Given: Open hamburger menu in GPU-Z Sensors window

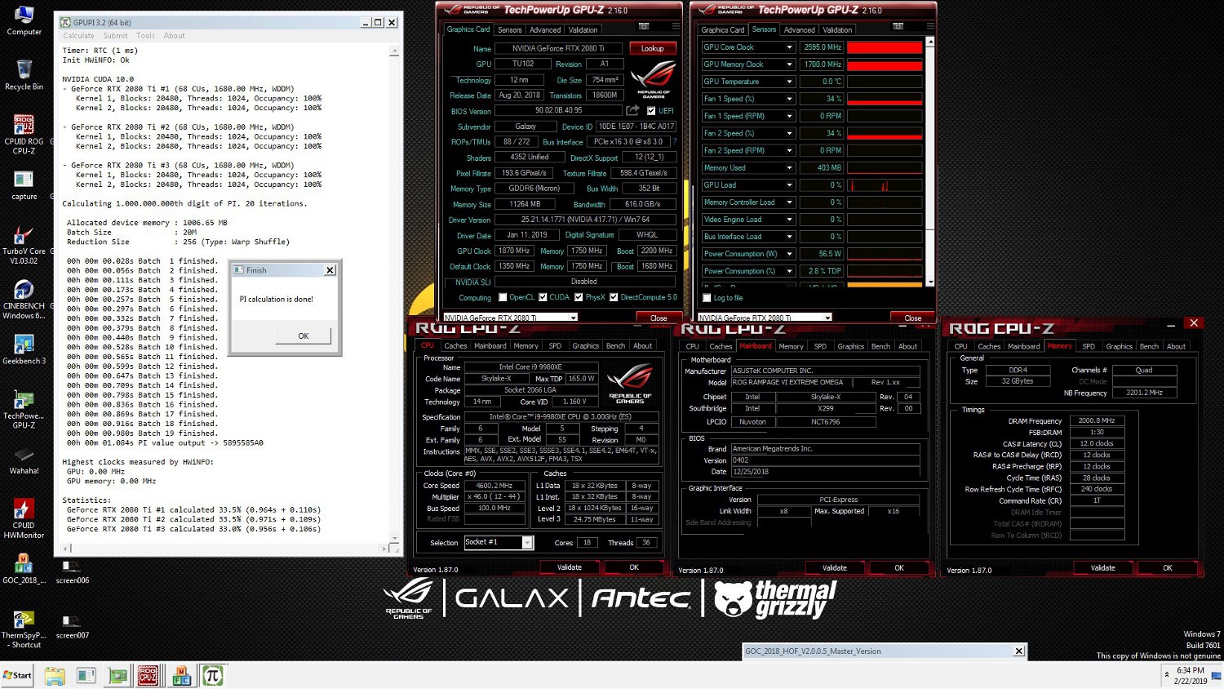Looking at the screenshot, I should tap(929, 26).
